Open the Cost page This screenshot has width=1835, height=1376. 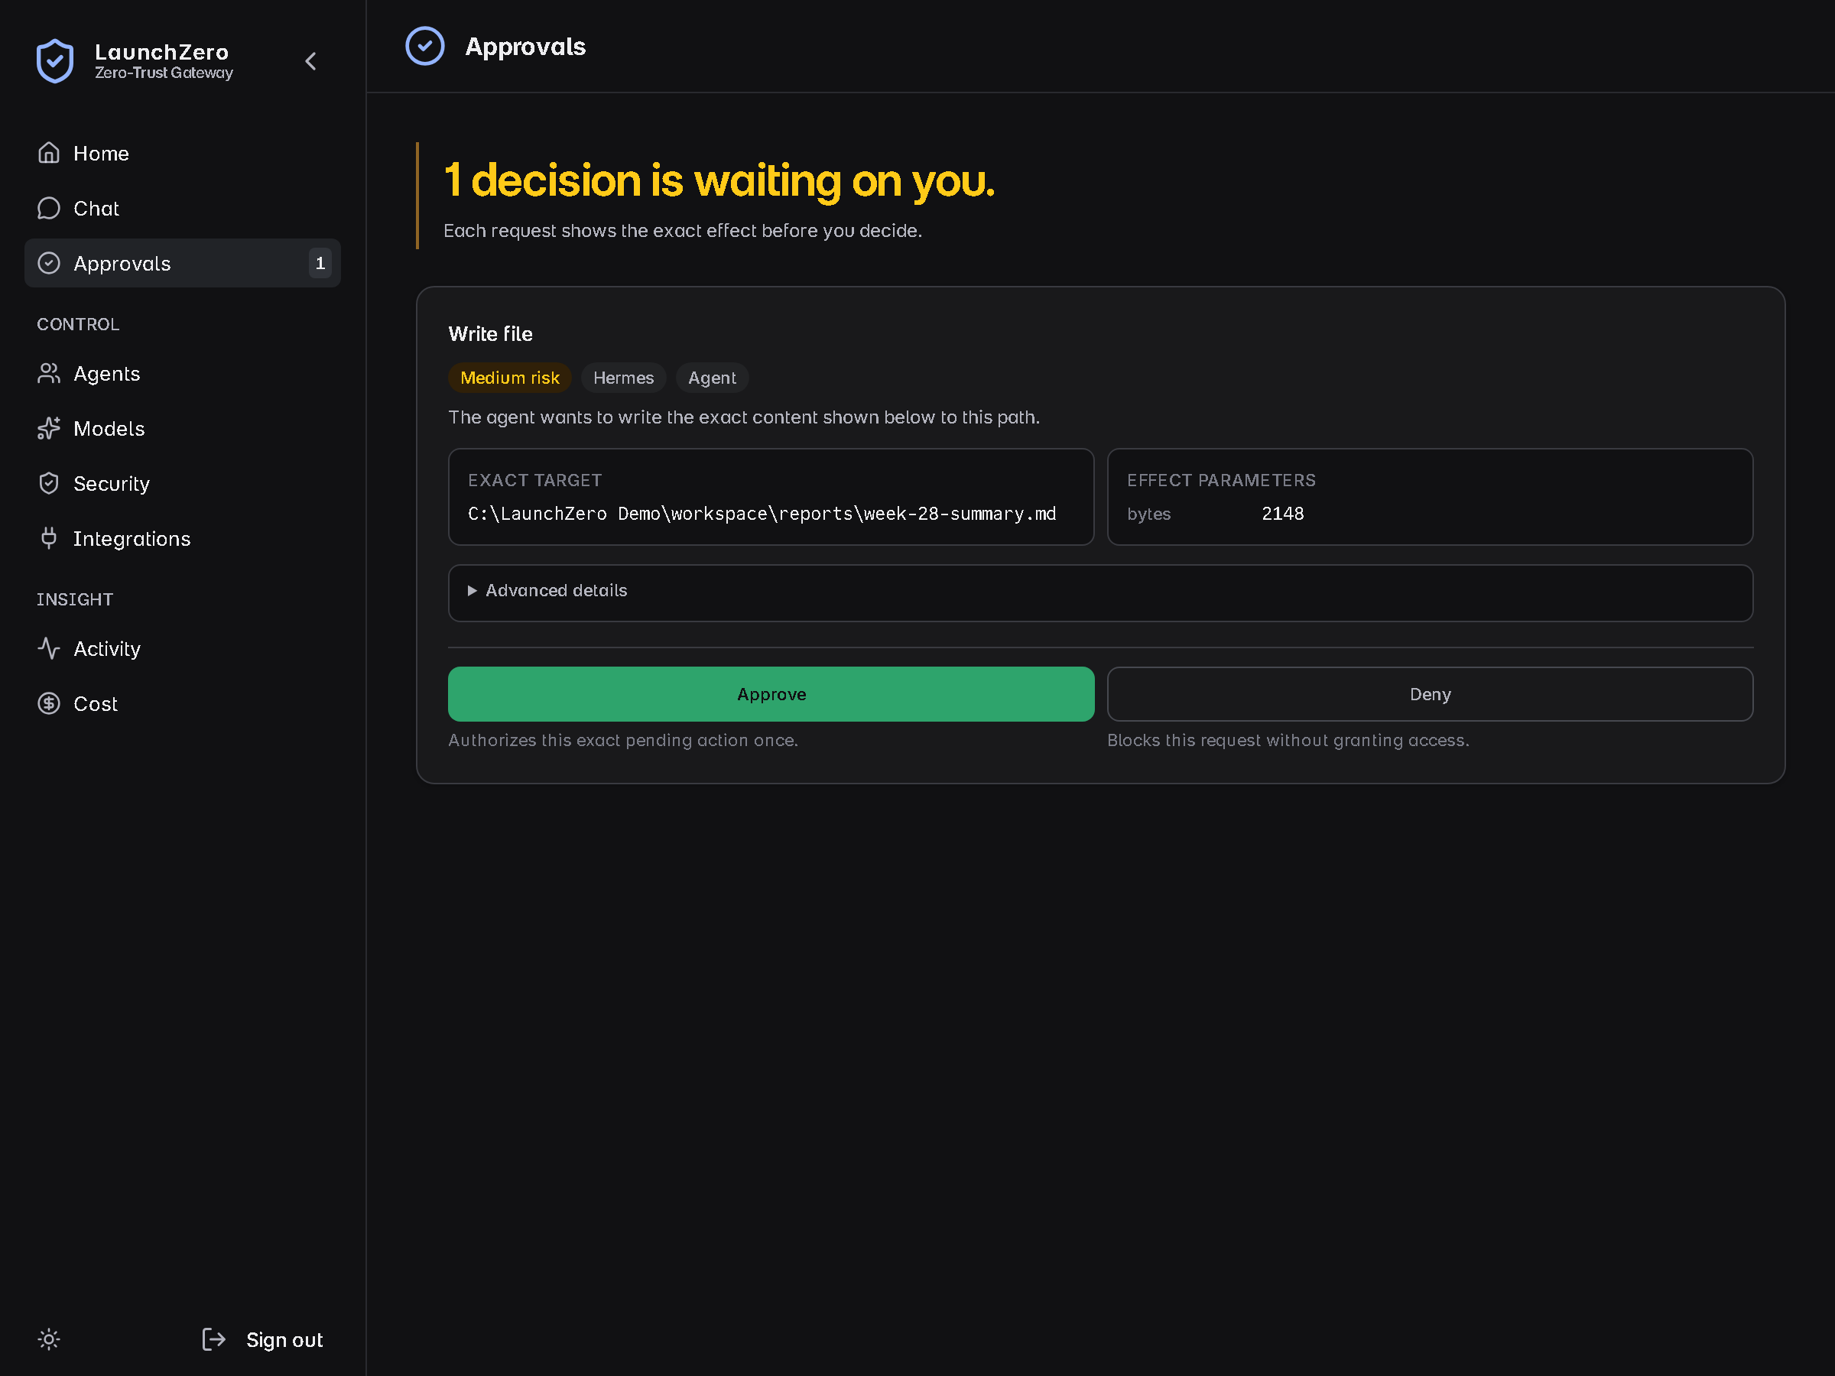click(183, 703)
